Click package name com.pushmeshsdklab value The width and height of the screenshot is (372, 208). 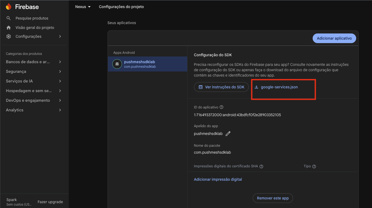coord(212,152)
